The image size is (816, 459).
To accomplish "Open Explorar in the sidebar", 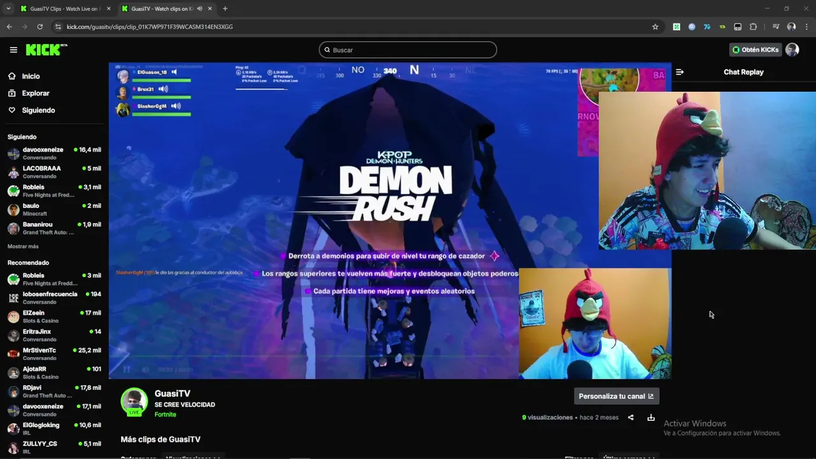I will 35,93.
